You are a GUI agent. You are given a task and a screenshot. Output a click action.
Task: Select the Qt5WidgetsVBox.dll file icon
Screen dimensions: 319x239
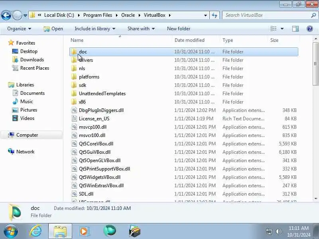(74, 177)
